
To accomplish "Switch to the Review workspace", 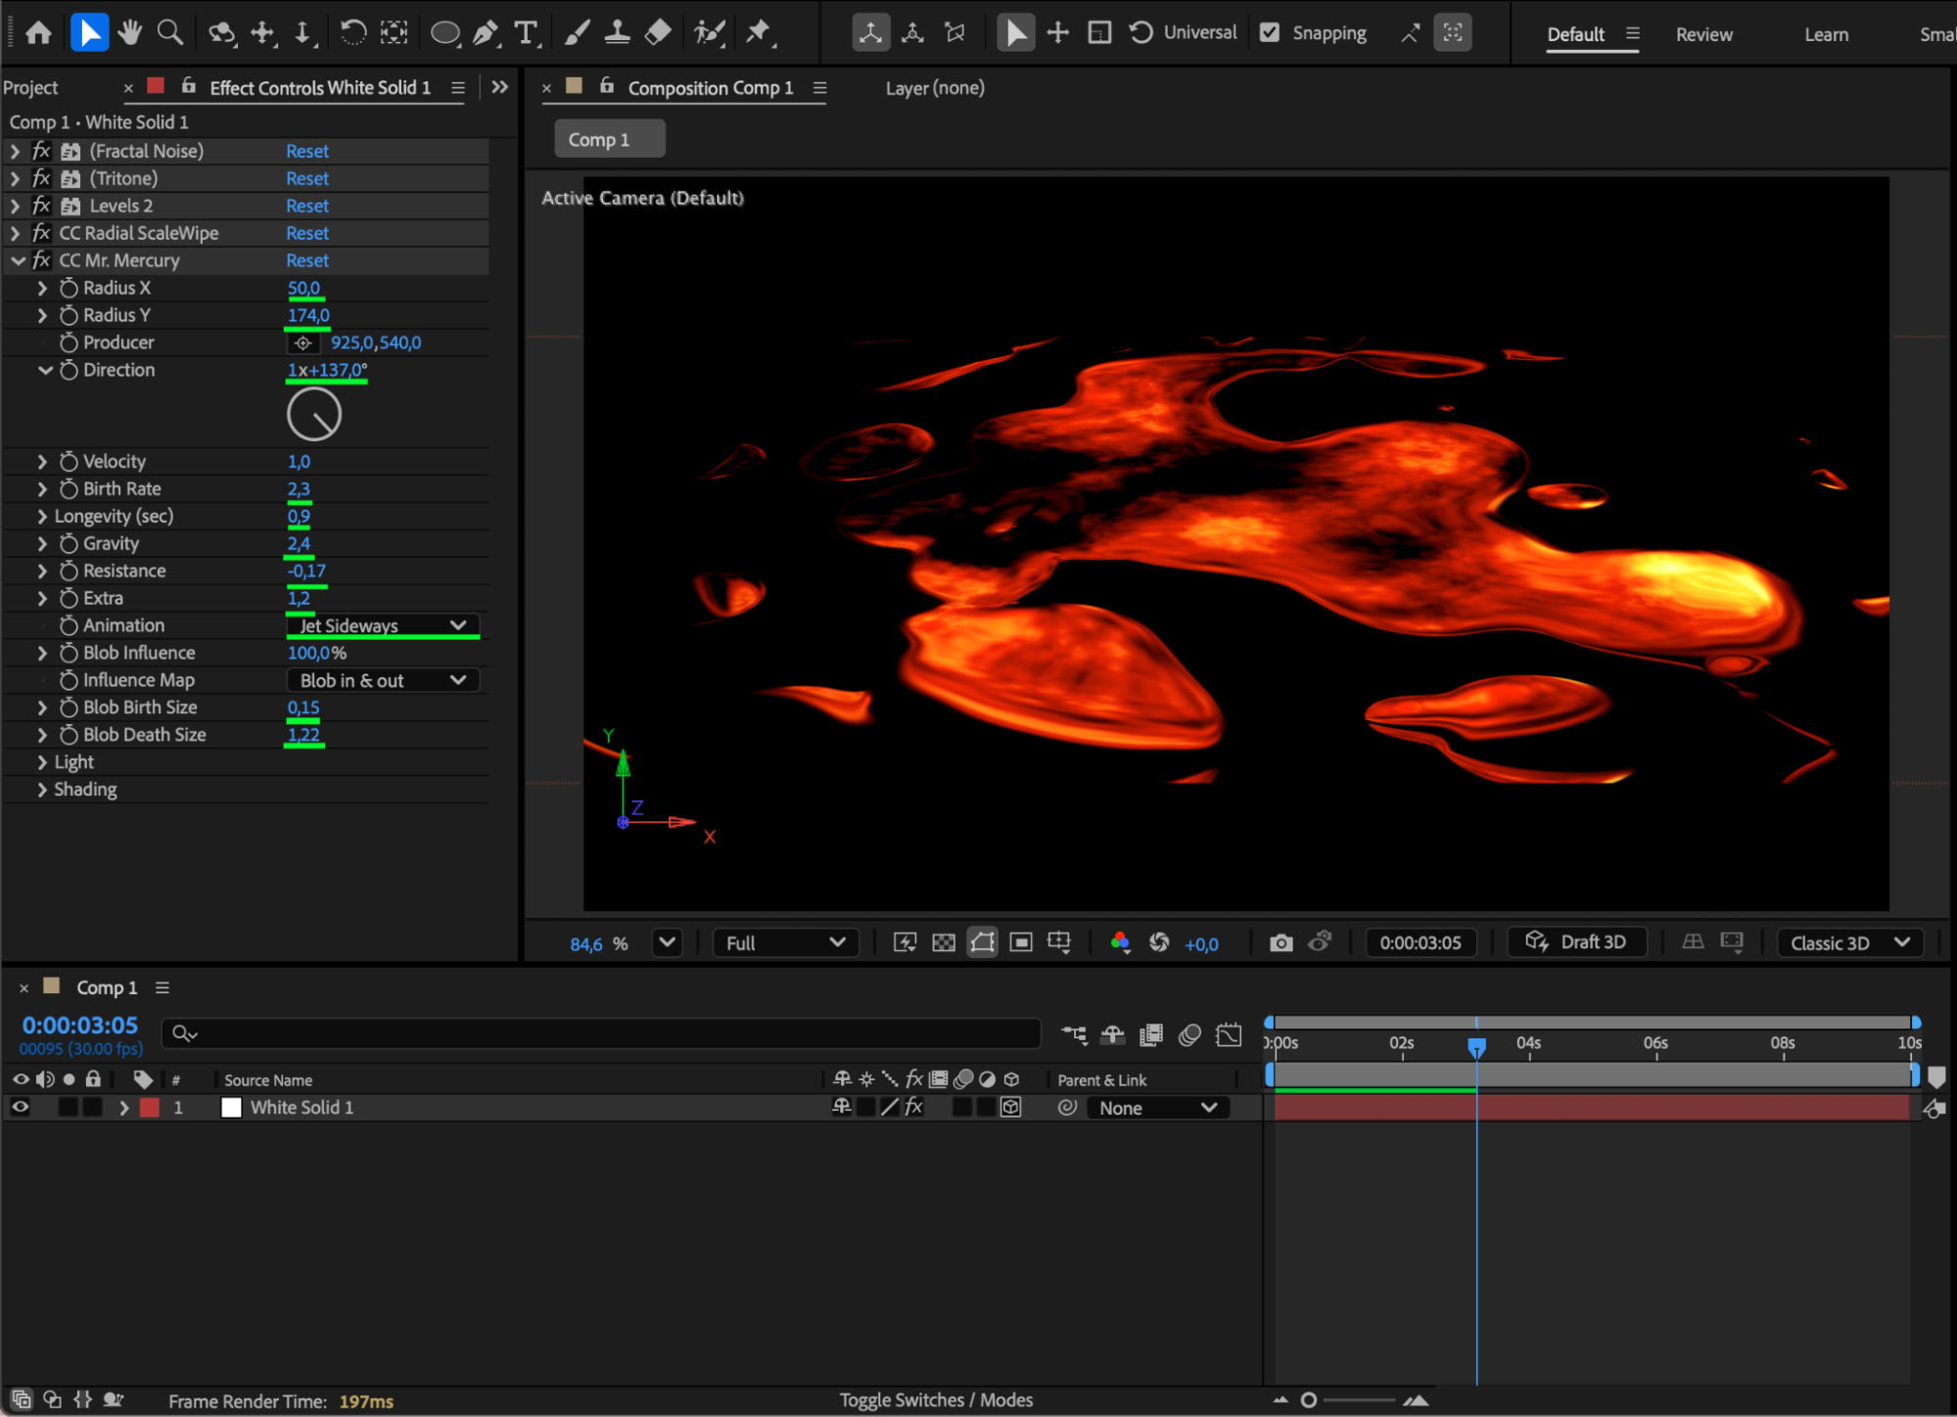I will tap(1703, 34).
